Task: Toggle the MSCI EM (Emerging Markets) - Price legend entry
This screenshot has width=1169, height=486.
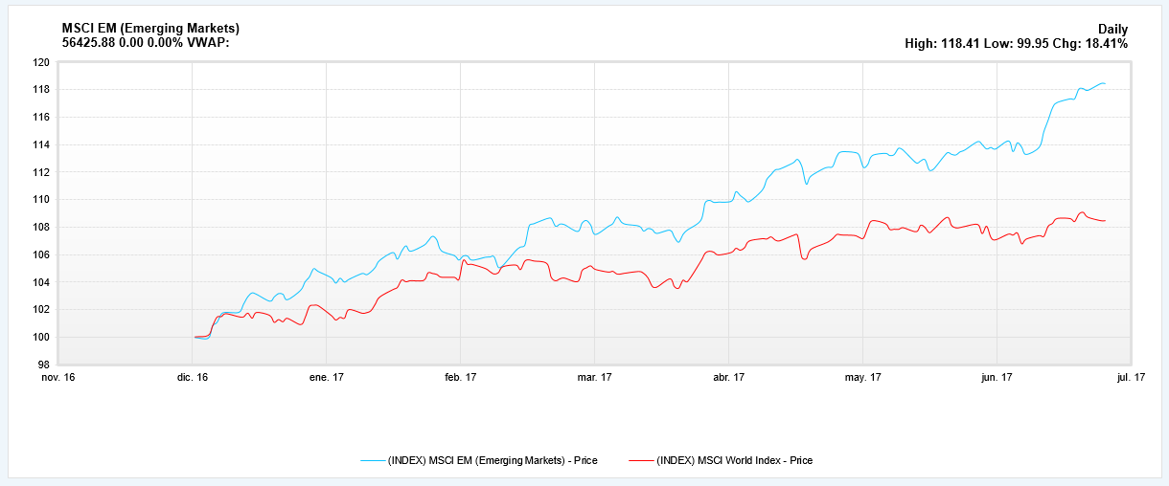Action: coord(493,461)
